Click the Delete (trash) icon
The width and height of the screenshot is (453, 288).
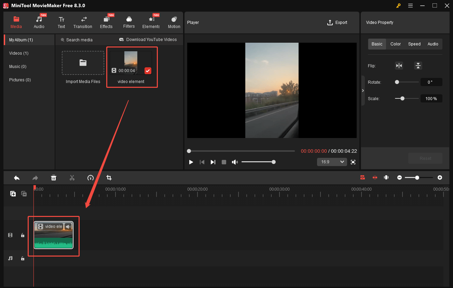[54, 178]
